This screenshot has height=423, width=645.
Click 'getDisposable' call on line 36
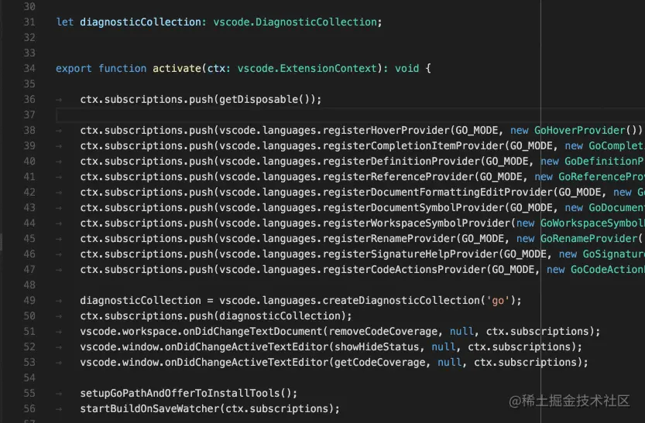pos(259,100)
